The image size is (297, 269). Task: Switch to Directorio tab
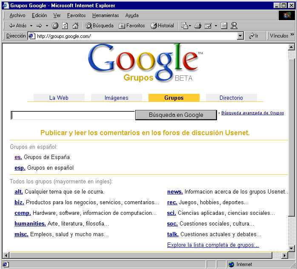pyautogui.click(x=231, y=98)
